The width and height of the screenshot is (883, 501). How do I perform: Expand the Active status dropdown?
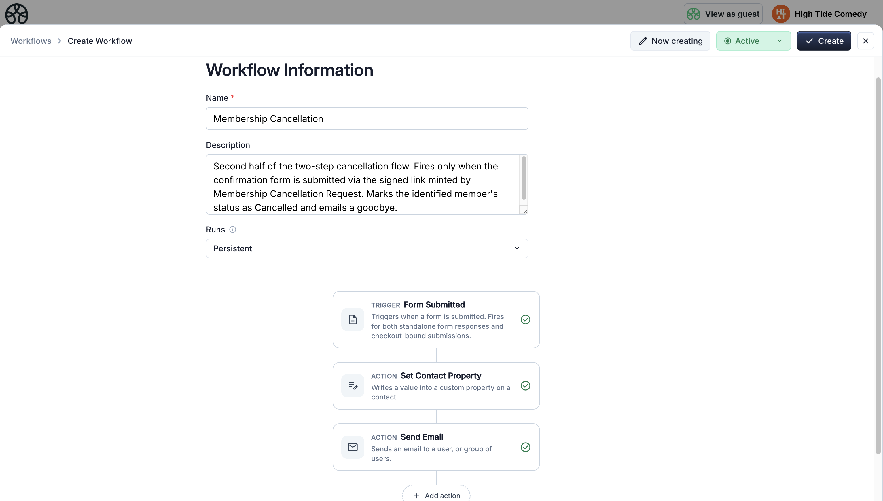(x=753, y=41)
